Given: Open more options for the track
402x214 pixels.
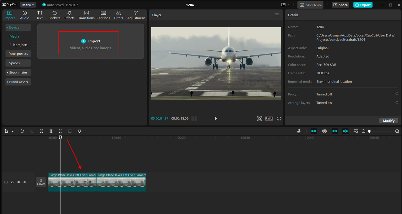Looking at the screenshot, I should pos(31,182).
